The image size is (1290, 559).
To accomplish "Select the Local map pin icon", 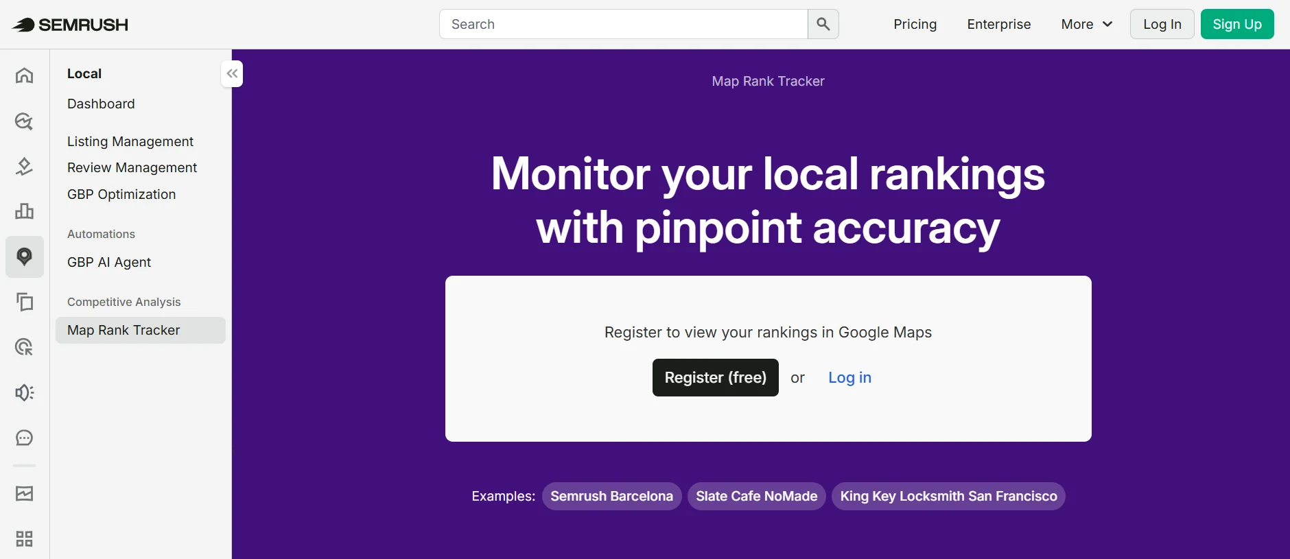I will coord(24,257).
